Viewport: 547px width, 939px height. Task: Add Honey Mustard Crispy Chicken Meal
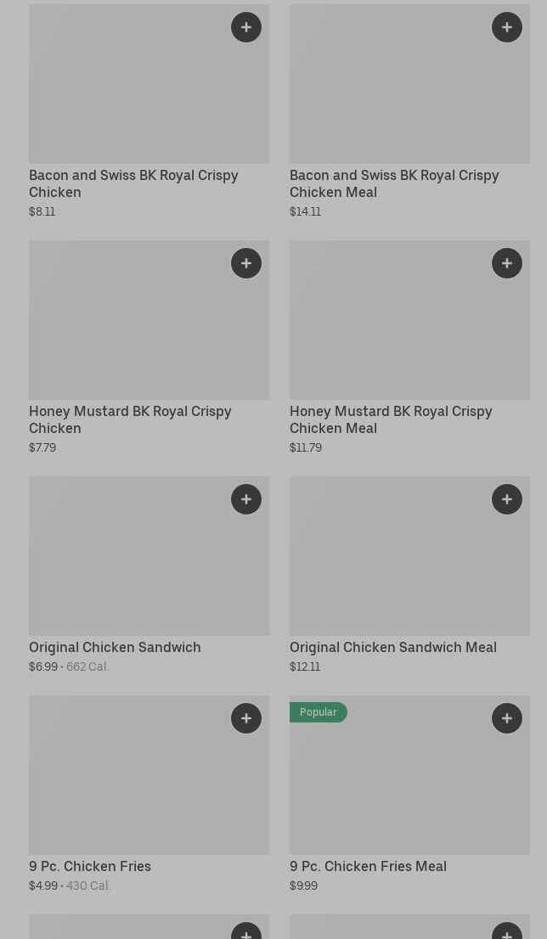click(507, 263)
